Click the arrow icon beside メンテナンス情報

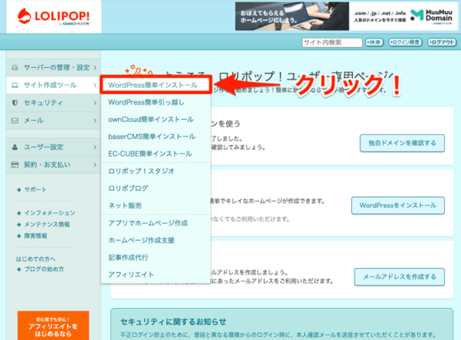[x=18, y=224]
